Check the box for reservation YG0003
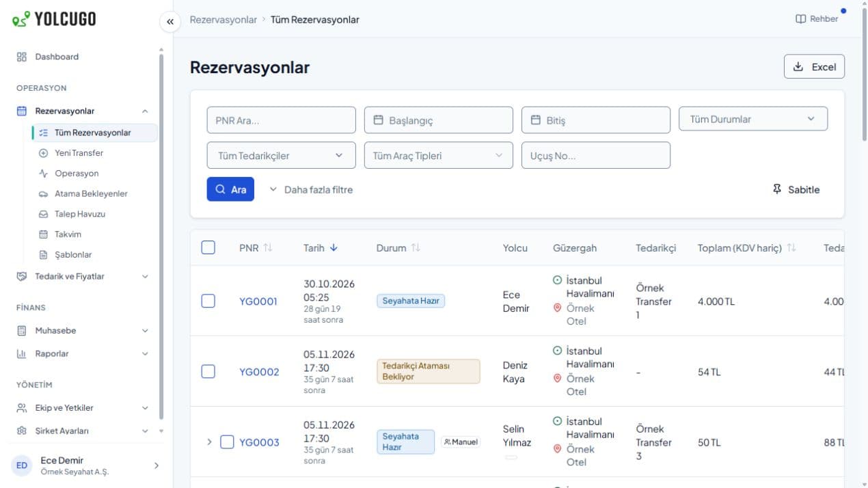Screen dimensions: 868x488 pos(227,442)
